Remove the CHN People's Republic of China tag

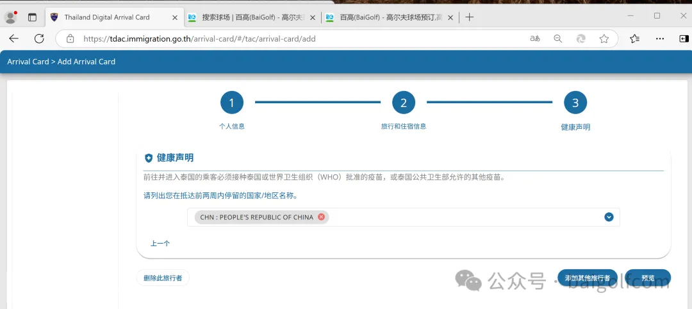(322, 217)
